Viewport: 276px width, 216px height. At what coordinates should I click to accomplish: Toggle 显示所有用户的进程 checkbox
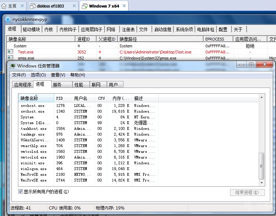20,192
